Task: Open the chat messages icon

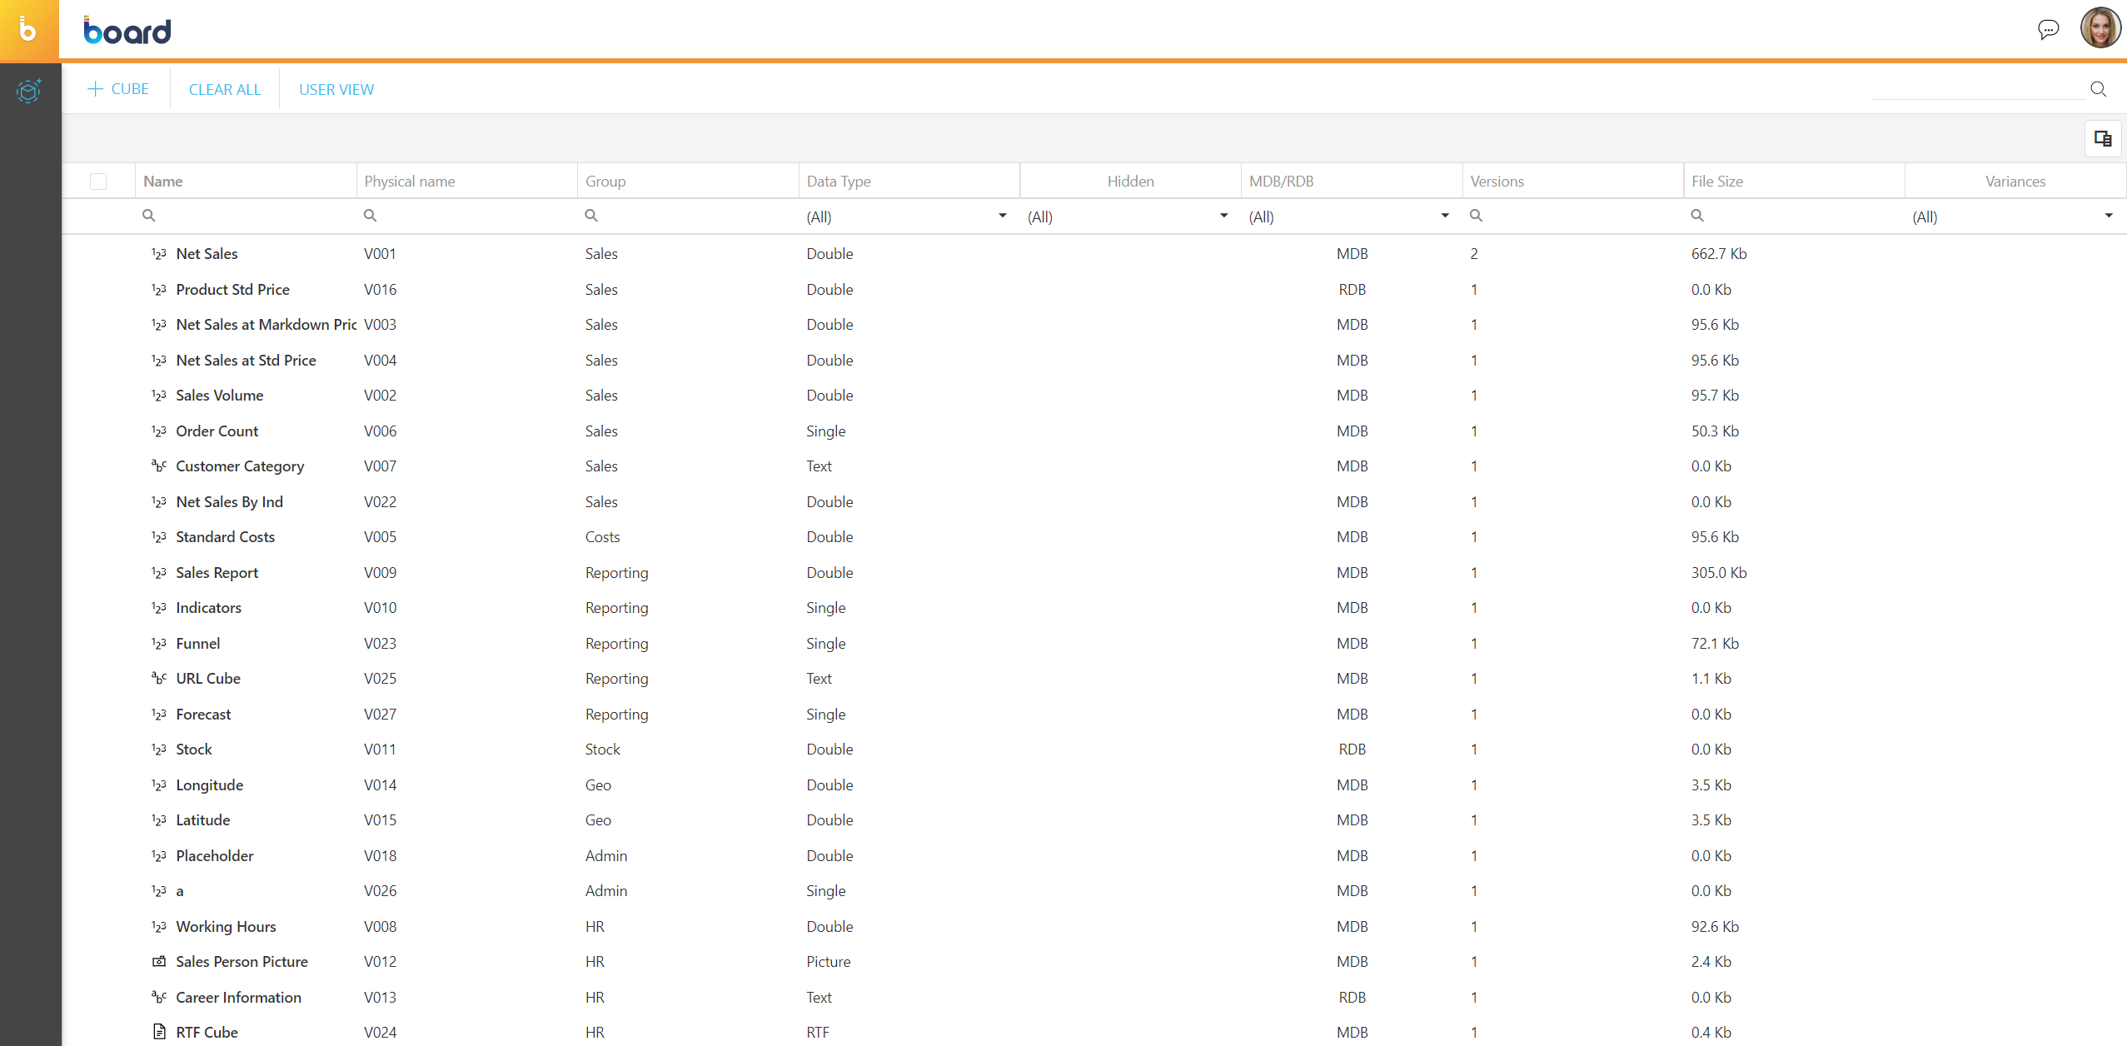Action: 2048,30
